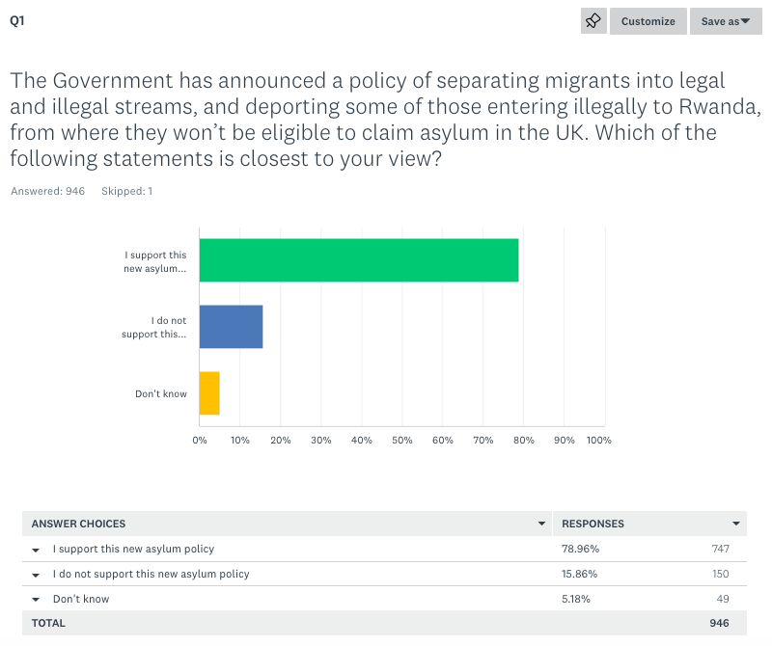Image resolution: width=772 pixels, height=646 pixels.
Task: Click the TOTAL row label
Action: click(x=48, y=623)
